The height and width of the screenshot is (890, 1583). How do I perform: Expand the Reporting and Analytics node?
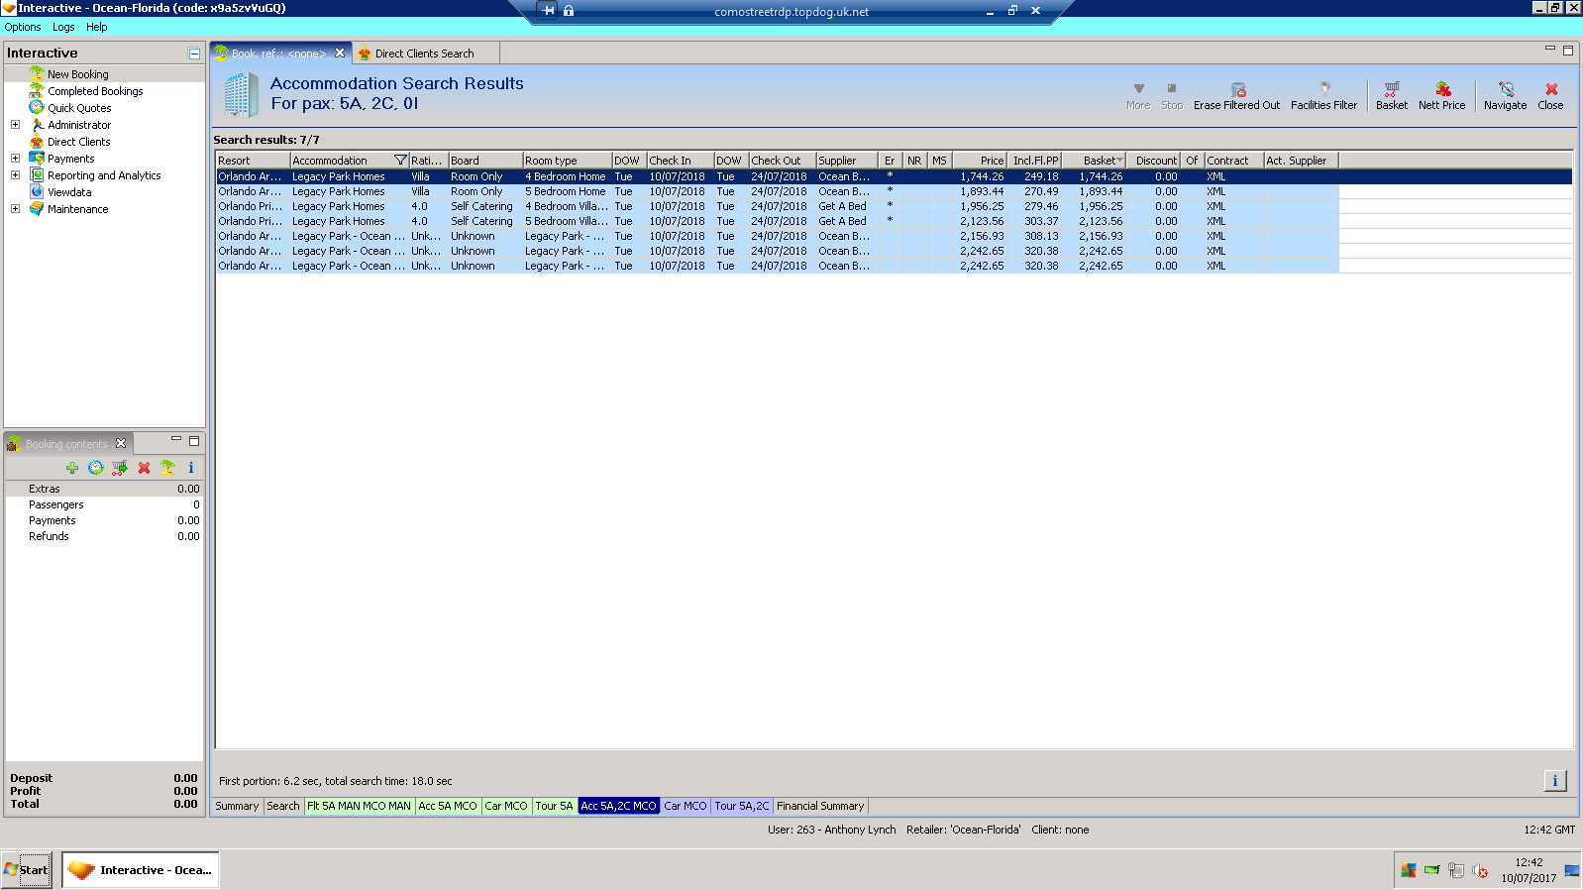click(15, 175)
